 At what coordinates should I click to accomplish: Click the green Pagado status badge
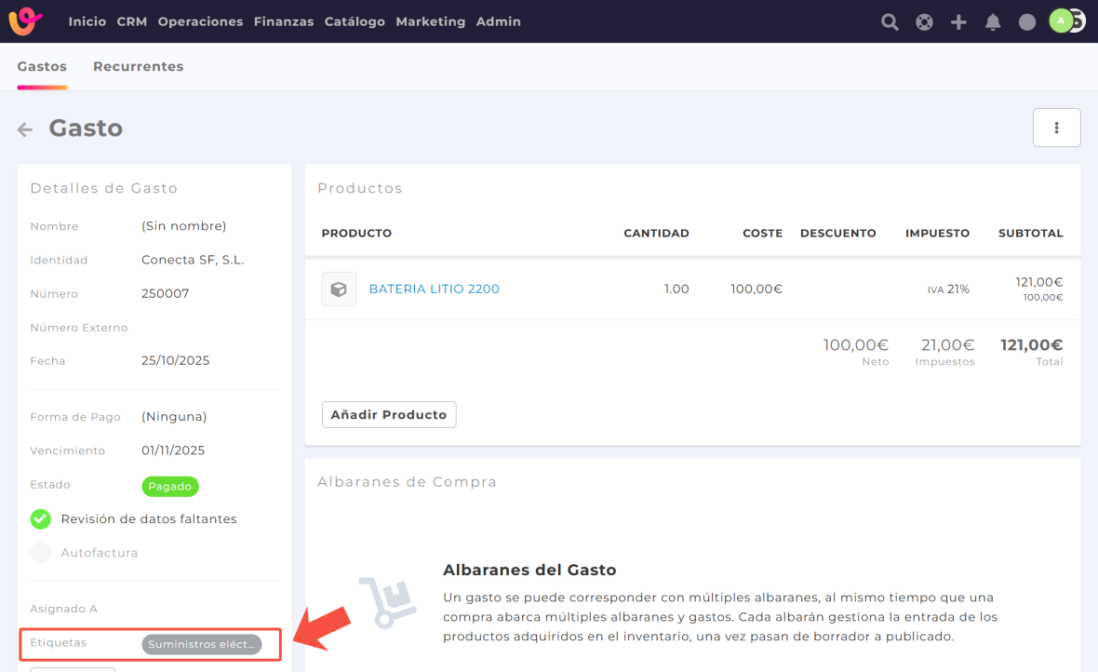tap(170, 486)
